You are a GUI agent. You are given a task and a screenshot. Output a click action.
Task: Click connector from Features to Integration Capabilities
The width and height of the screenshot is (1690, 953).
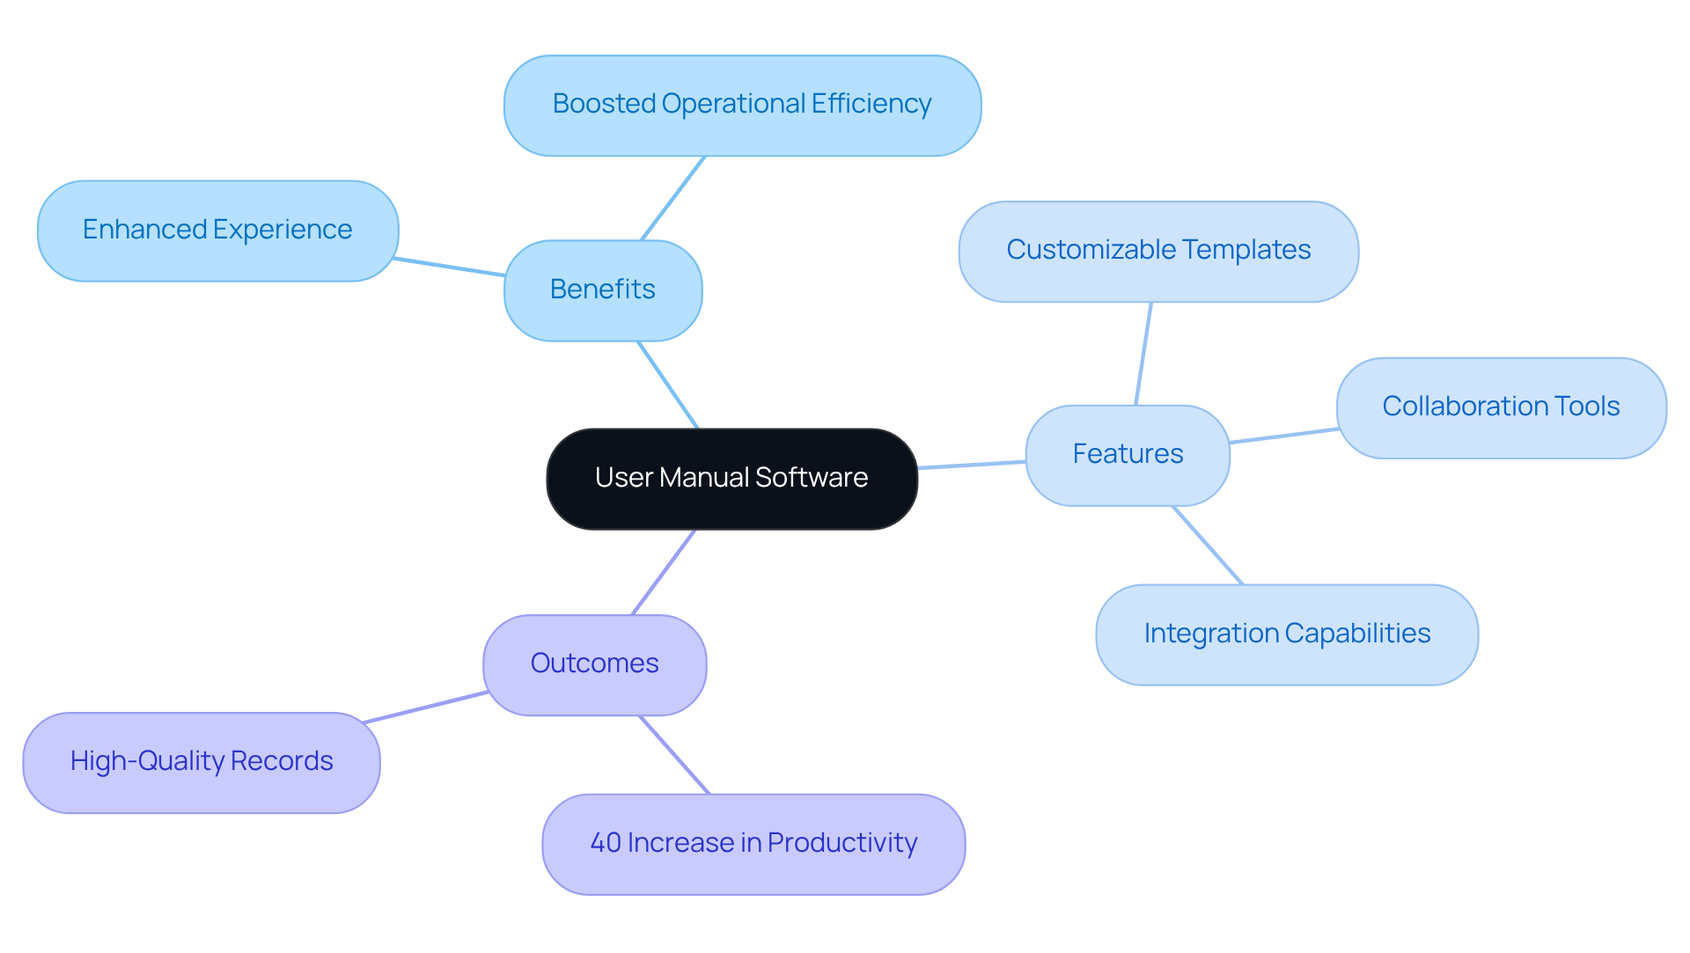1208,546
